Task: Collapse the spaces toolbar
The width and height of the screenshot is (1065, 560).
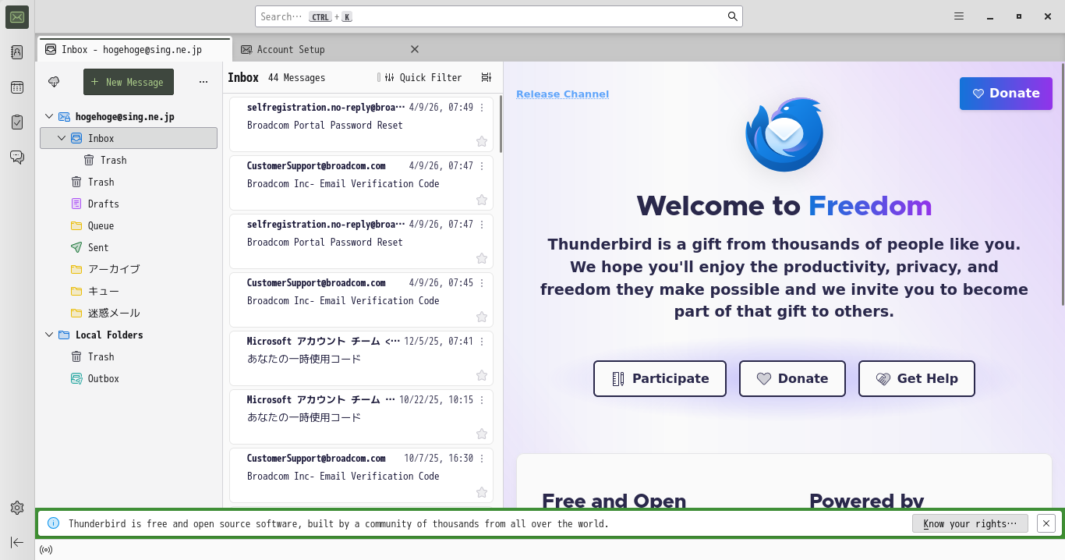Action: tap(17, 542)
